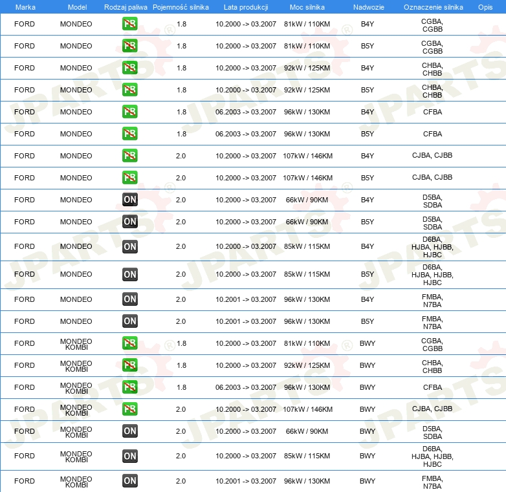Click B5Y body code in the 92kW row
This screenshot has height=492, width=506.
pos(368,90)
